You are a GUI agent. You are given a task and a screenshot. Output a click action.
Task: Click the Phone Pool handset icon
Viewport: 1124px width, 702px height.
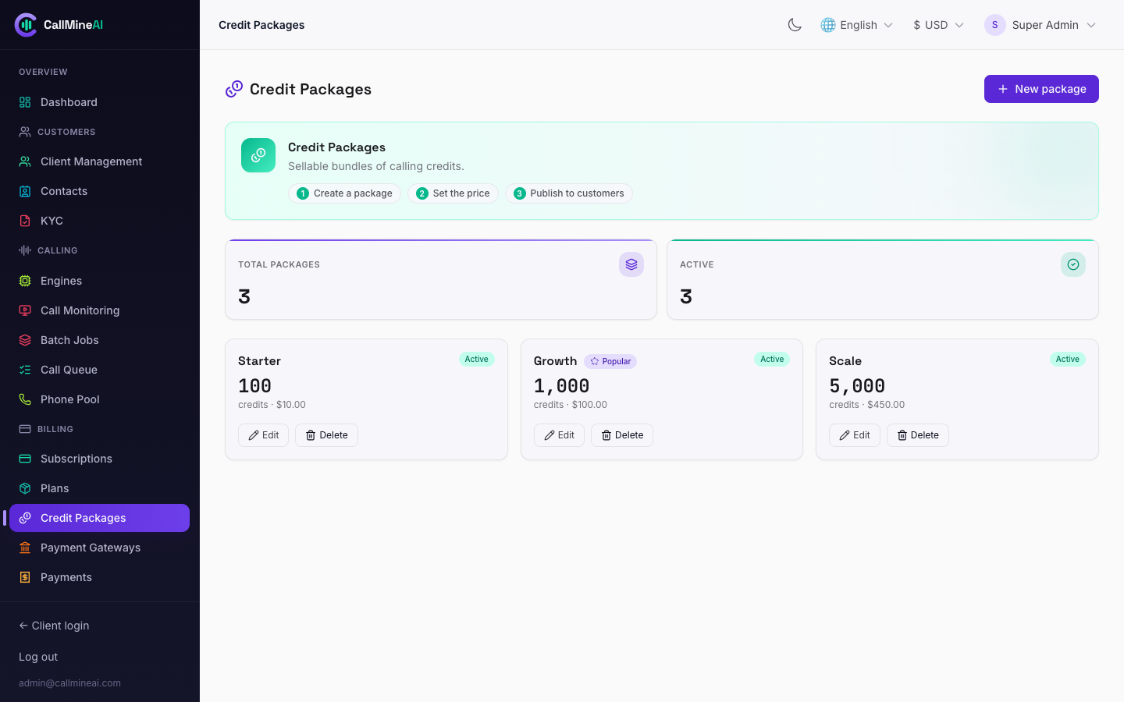pyautogui.click(x=25, y=399)
